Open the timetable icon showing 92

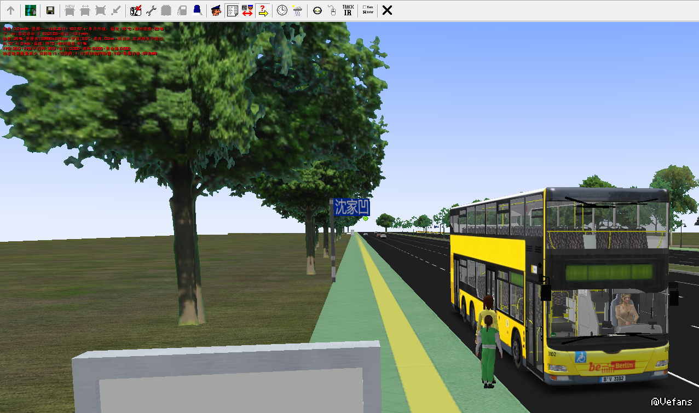point(136,10)
